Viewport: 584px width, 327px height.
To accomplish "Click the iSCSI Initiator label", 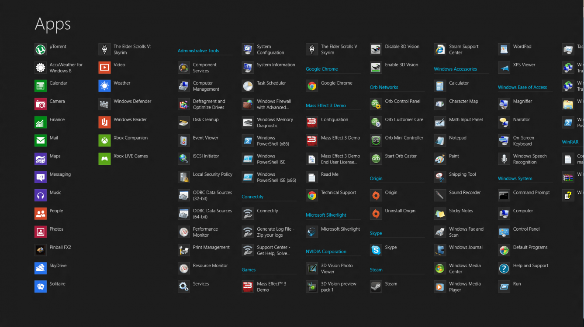I will 206,156.
